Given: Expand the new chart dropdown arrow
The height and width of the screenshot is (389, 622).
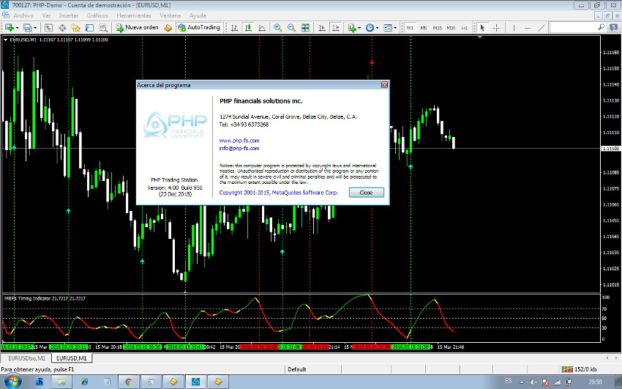Looking at the screenshot, I should point(17,28).
